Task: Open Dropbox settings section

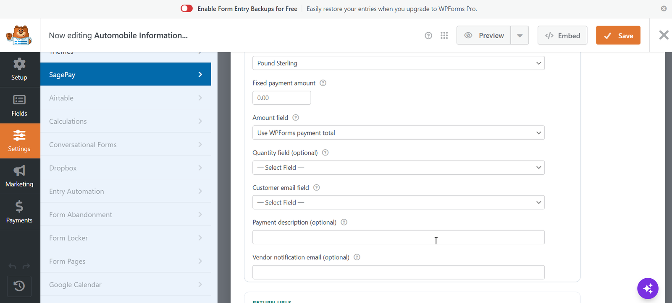Action: pyautogui.click(x=126, y=168)
